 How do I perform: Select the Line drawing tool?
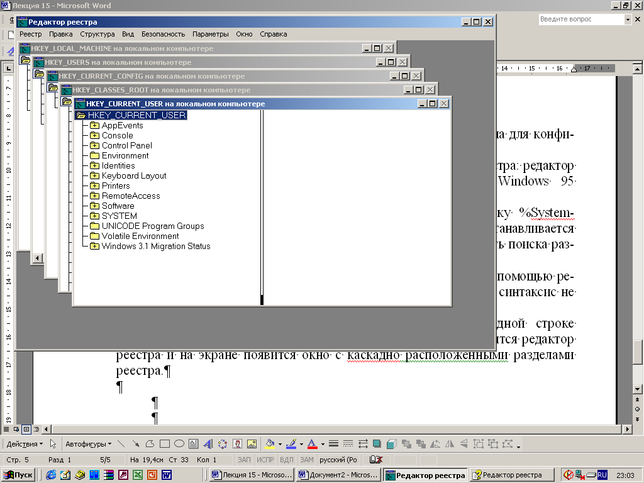(121, 444)
